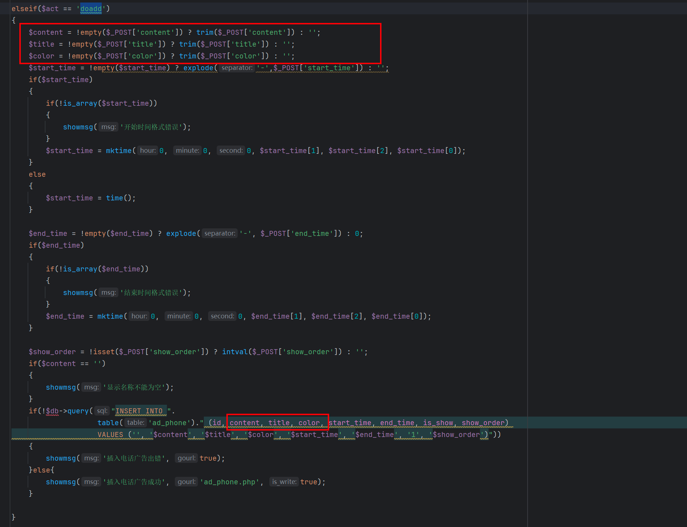Click the trim call on the $title line
This screenshot has height=527, width=687.
(x=187, y=44)
